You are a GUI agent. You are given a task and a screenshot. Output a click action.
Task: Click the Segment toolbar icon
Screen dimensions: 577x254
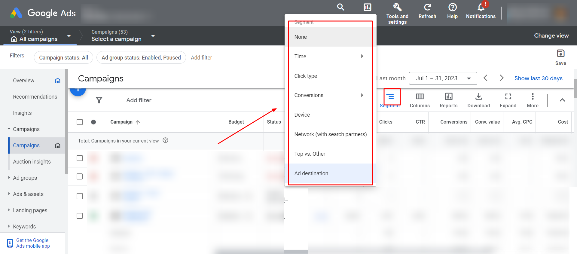click(x=390, y=96)
